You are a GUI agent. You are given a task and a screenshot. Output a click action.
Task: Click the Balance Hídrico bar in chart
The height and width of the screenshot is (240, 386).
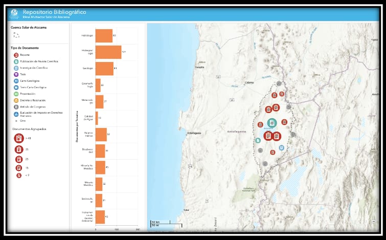[x=101, y=135]
